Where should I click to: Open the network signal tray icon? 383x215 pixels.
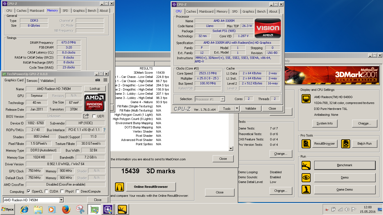click(340, 209)
